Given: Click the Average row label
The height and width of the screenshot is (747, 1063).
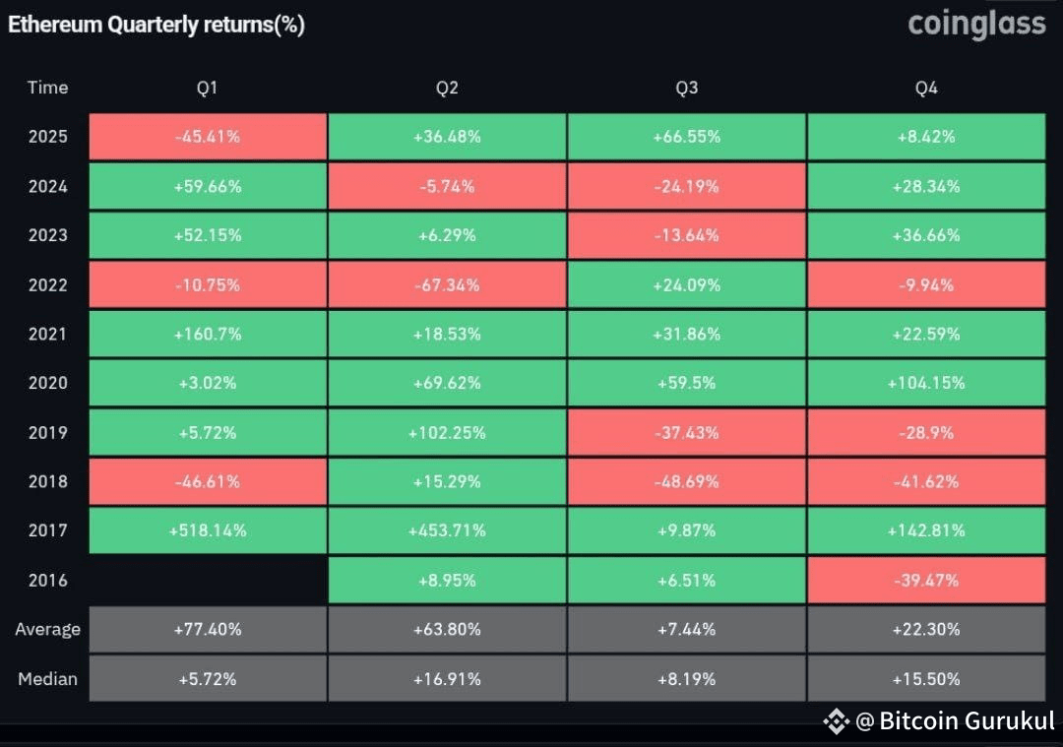Looking at the screenshot, I should tap(47, 629).
